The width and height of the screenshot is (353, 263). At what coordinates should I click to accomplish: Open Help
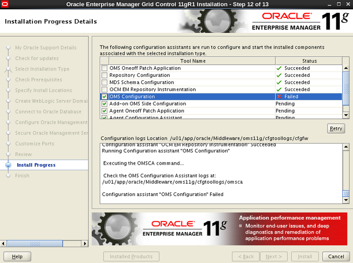point(17,257)
